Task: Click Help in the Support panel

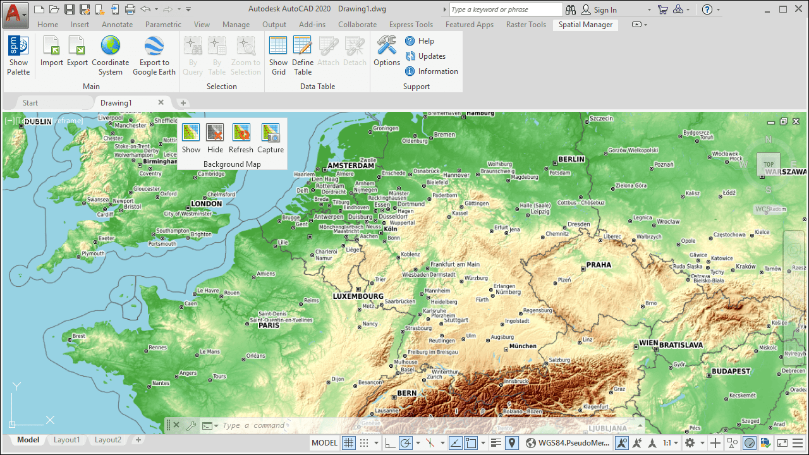Action: [x=420, y=41]
